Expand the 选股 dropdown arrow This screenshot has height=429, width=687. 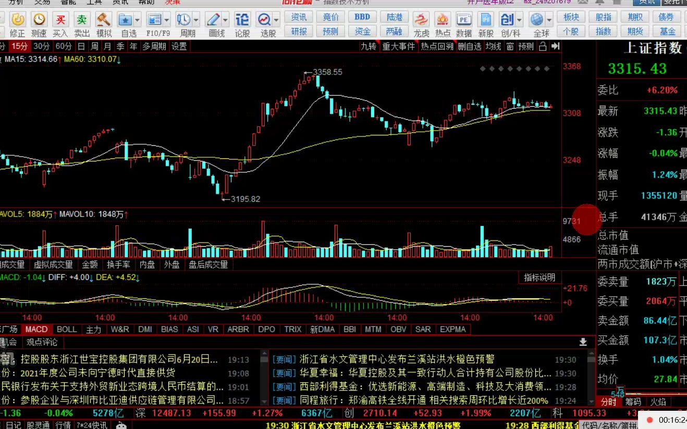277,20
